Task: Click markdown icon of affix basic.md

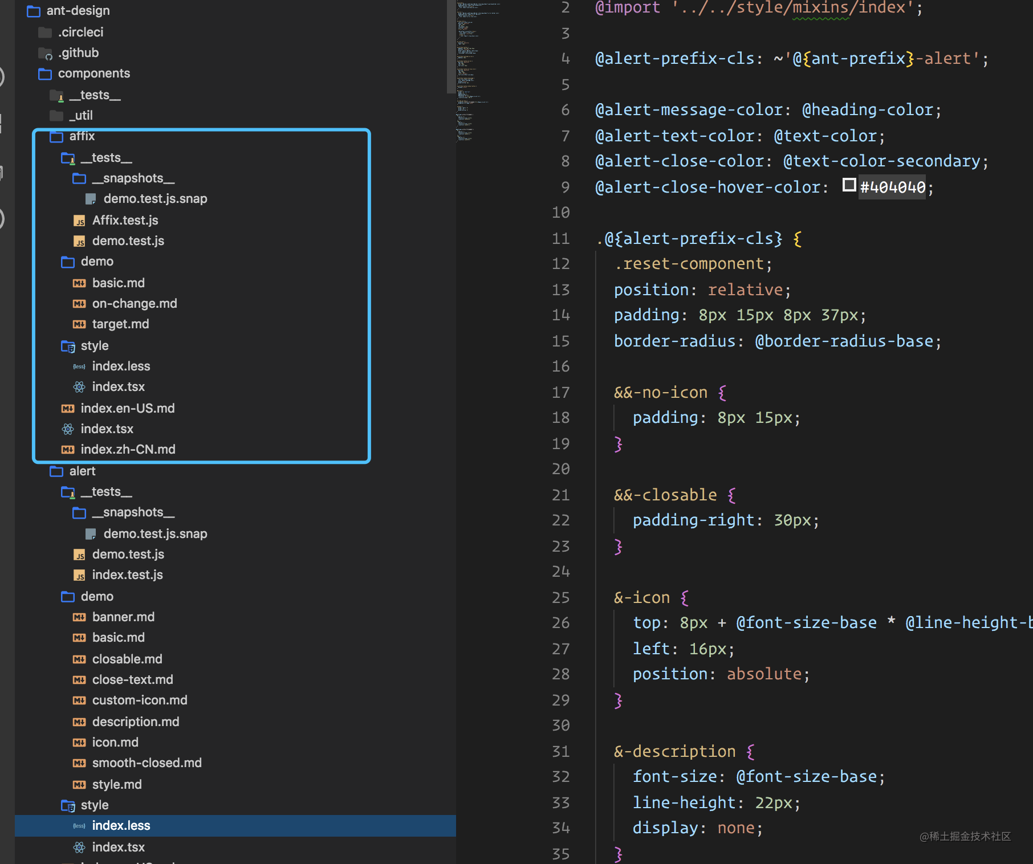Action: (79, 283)
